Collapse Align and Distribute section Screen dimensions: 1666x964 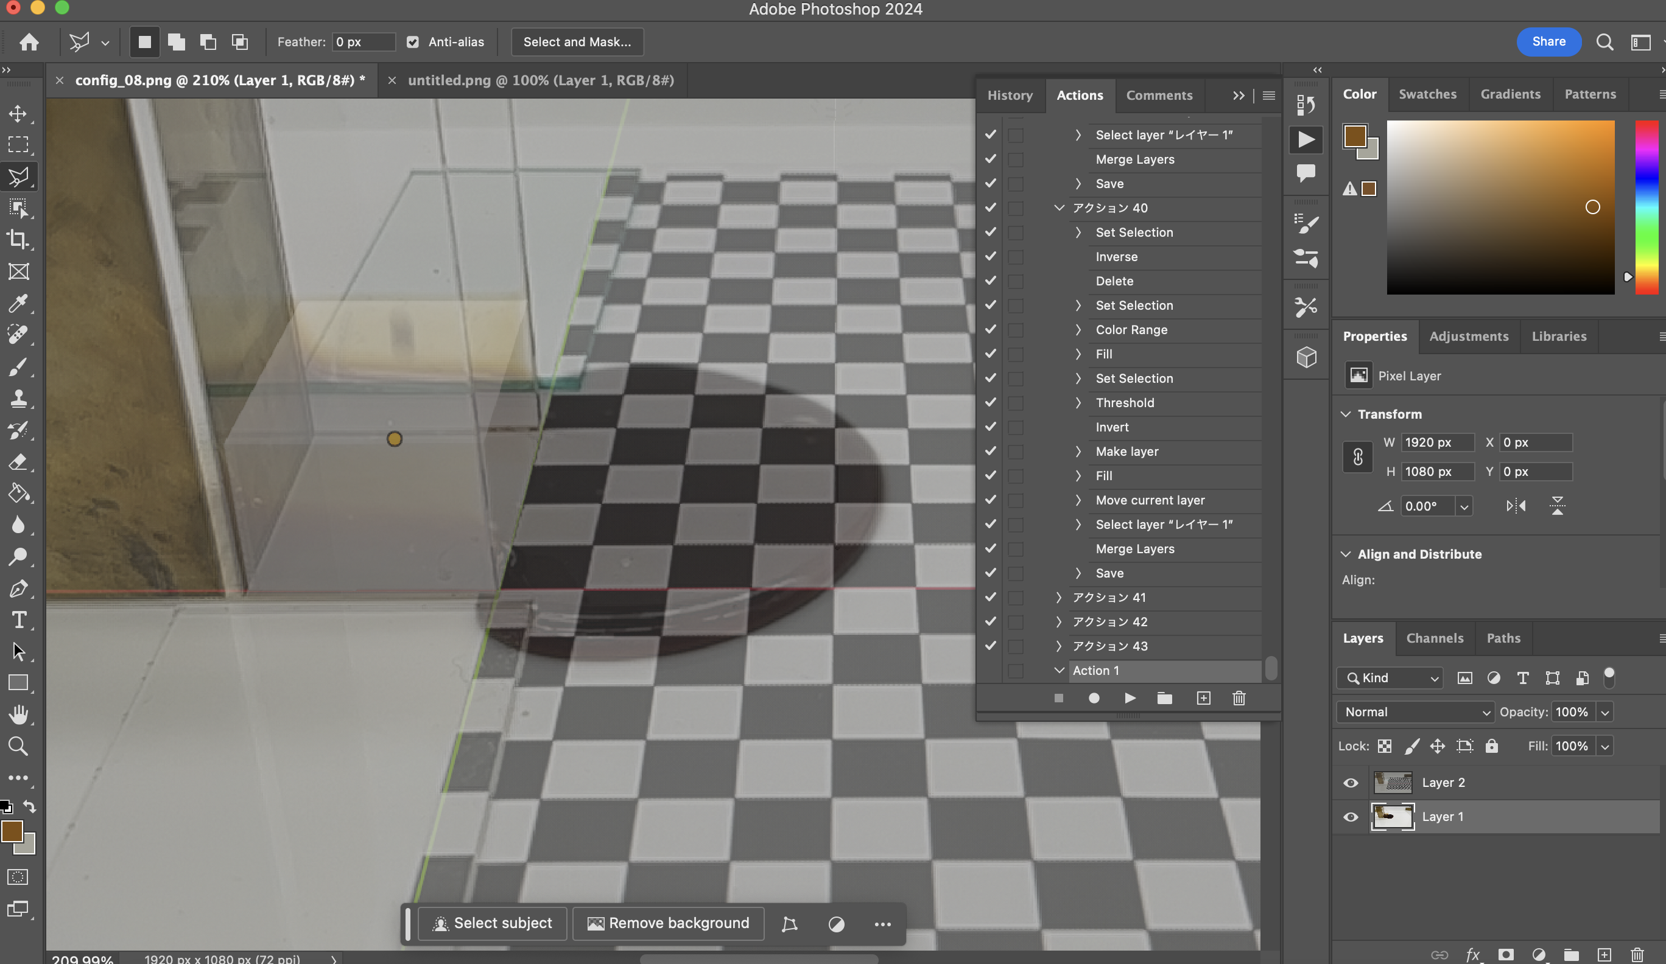(1345, 554)
